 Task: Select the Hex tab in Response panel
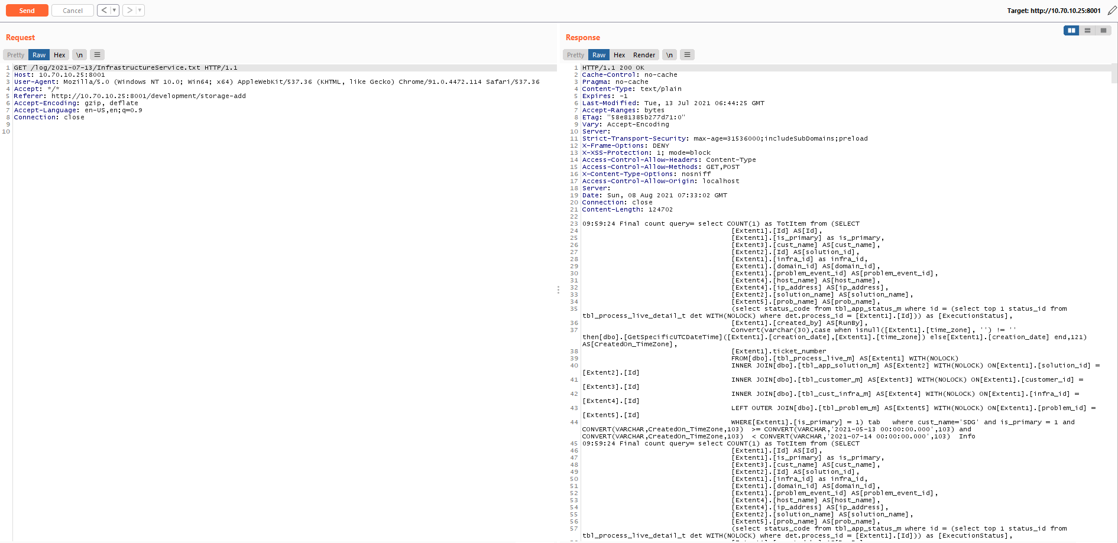pyautogui.click(x=620, y=55)
